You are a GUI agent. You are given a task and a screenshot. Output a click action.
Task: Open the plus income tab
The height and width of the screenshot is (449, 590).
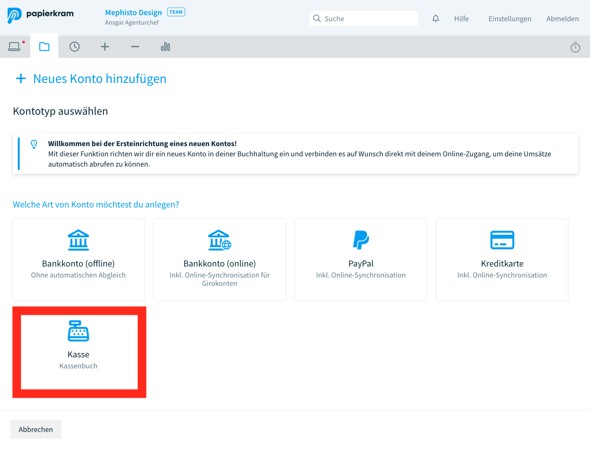pyautogui.click(x=105, y=47)
